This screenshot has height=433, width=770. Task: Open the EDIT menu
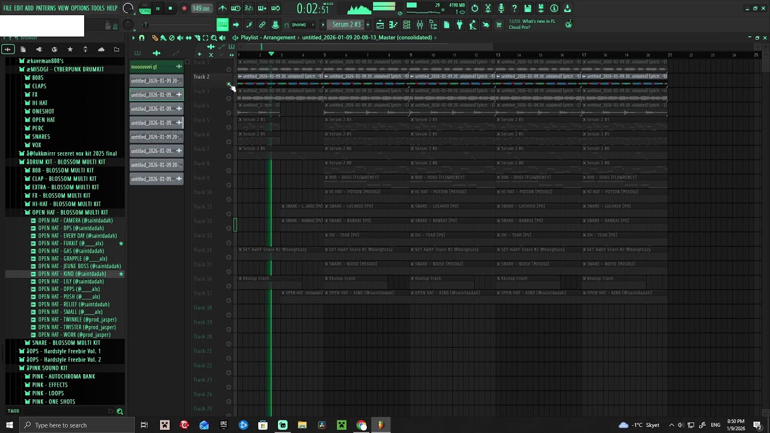tap(19, 8)
